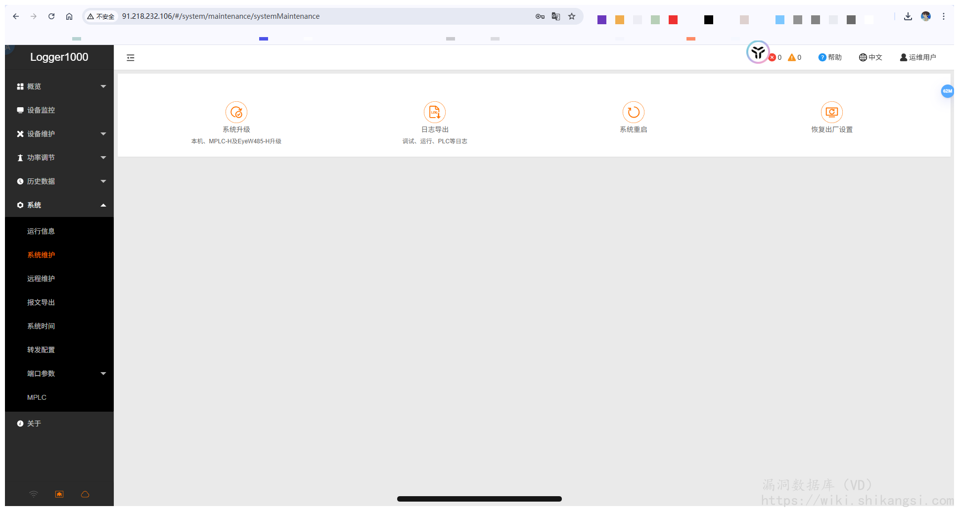This screenshot has width=959, height=511.
Task: Click the 恢复出厂设置 label text
Action: [x=832, y=129]
